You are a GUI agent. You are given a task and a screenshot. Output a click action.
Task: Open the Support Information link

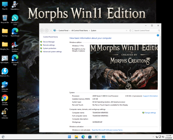pyautogui.click(x=151, y=96)
